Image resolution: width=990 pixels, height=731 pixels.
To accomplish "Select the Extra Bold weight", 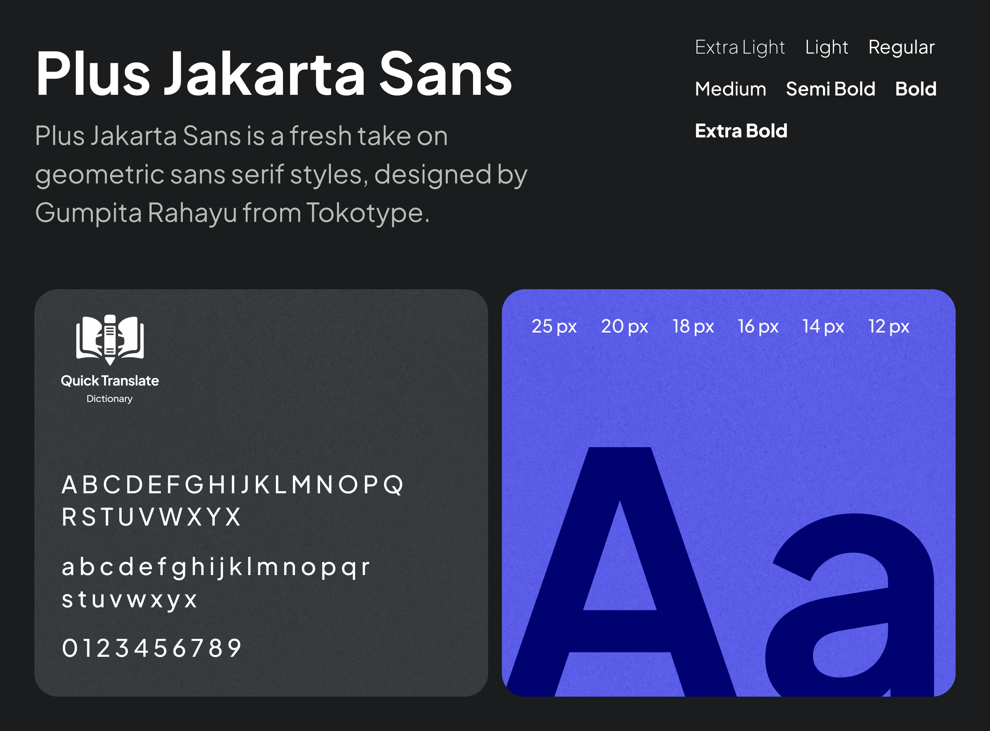I will [x=741, y=131].
